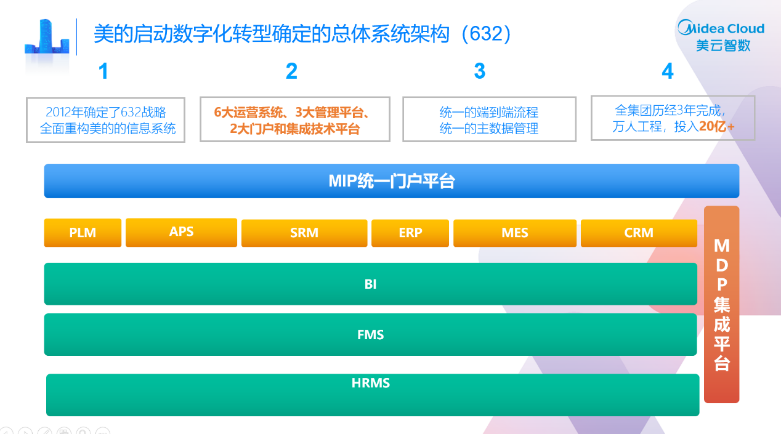
Task: Open the pen tools slideshow control
Action: pyautogui.click(x=44, y=431)
